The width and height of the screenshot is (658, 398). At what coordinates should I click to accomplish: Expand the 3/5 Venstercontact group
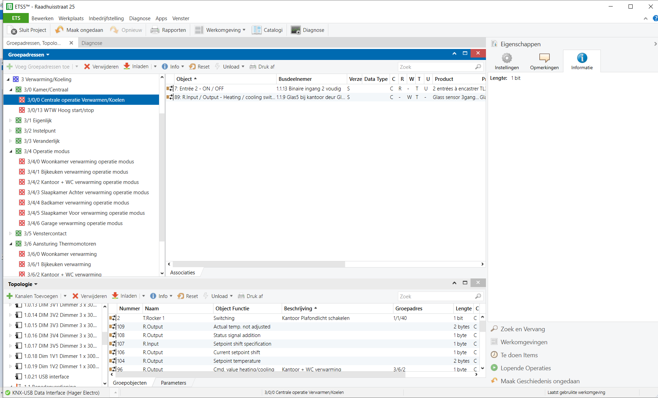[x=11, y=233]
